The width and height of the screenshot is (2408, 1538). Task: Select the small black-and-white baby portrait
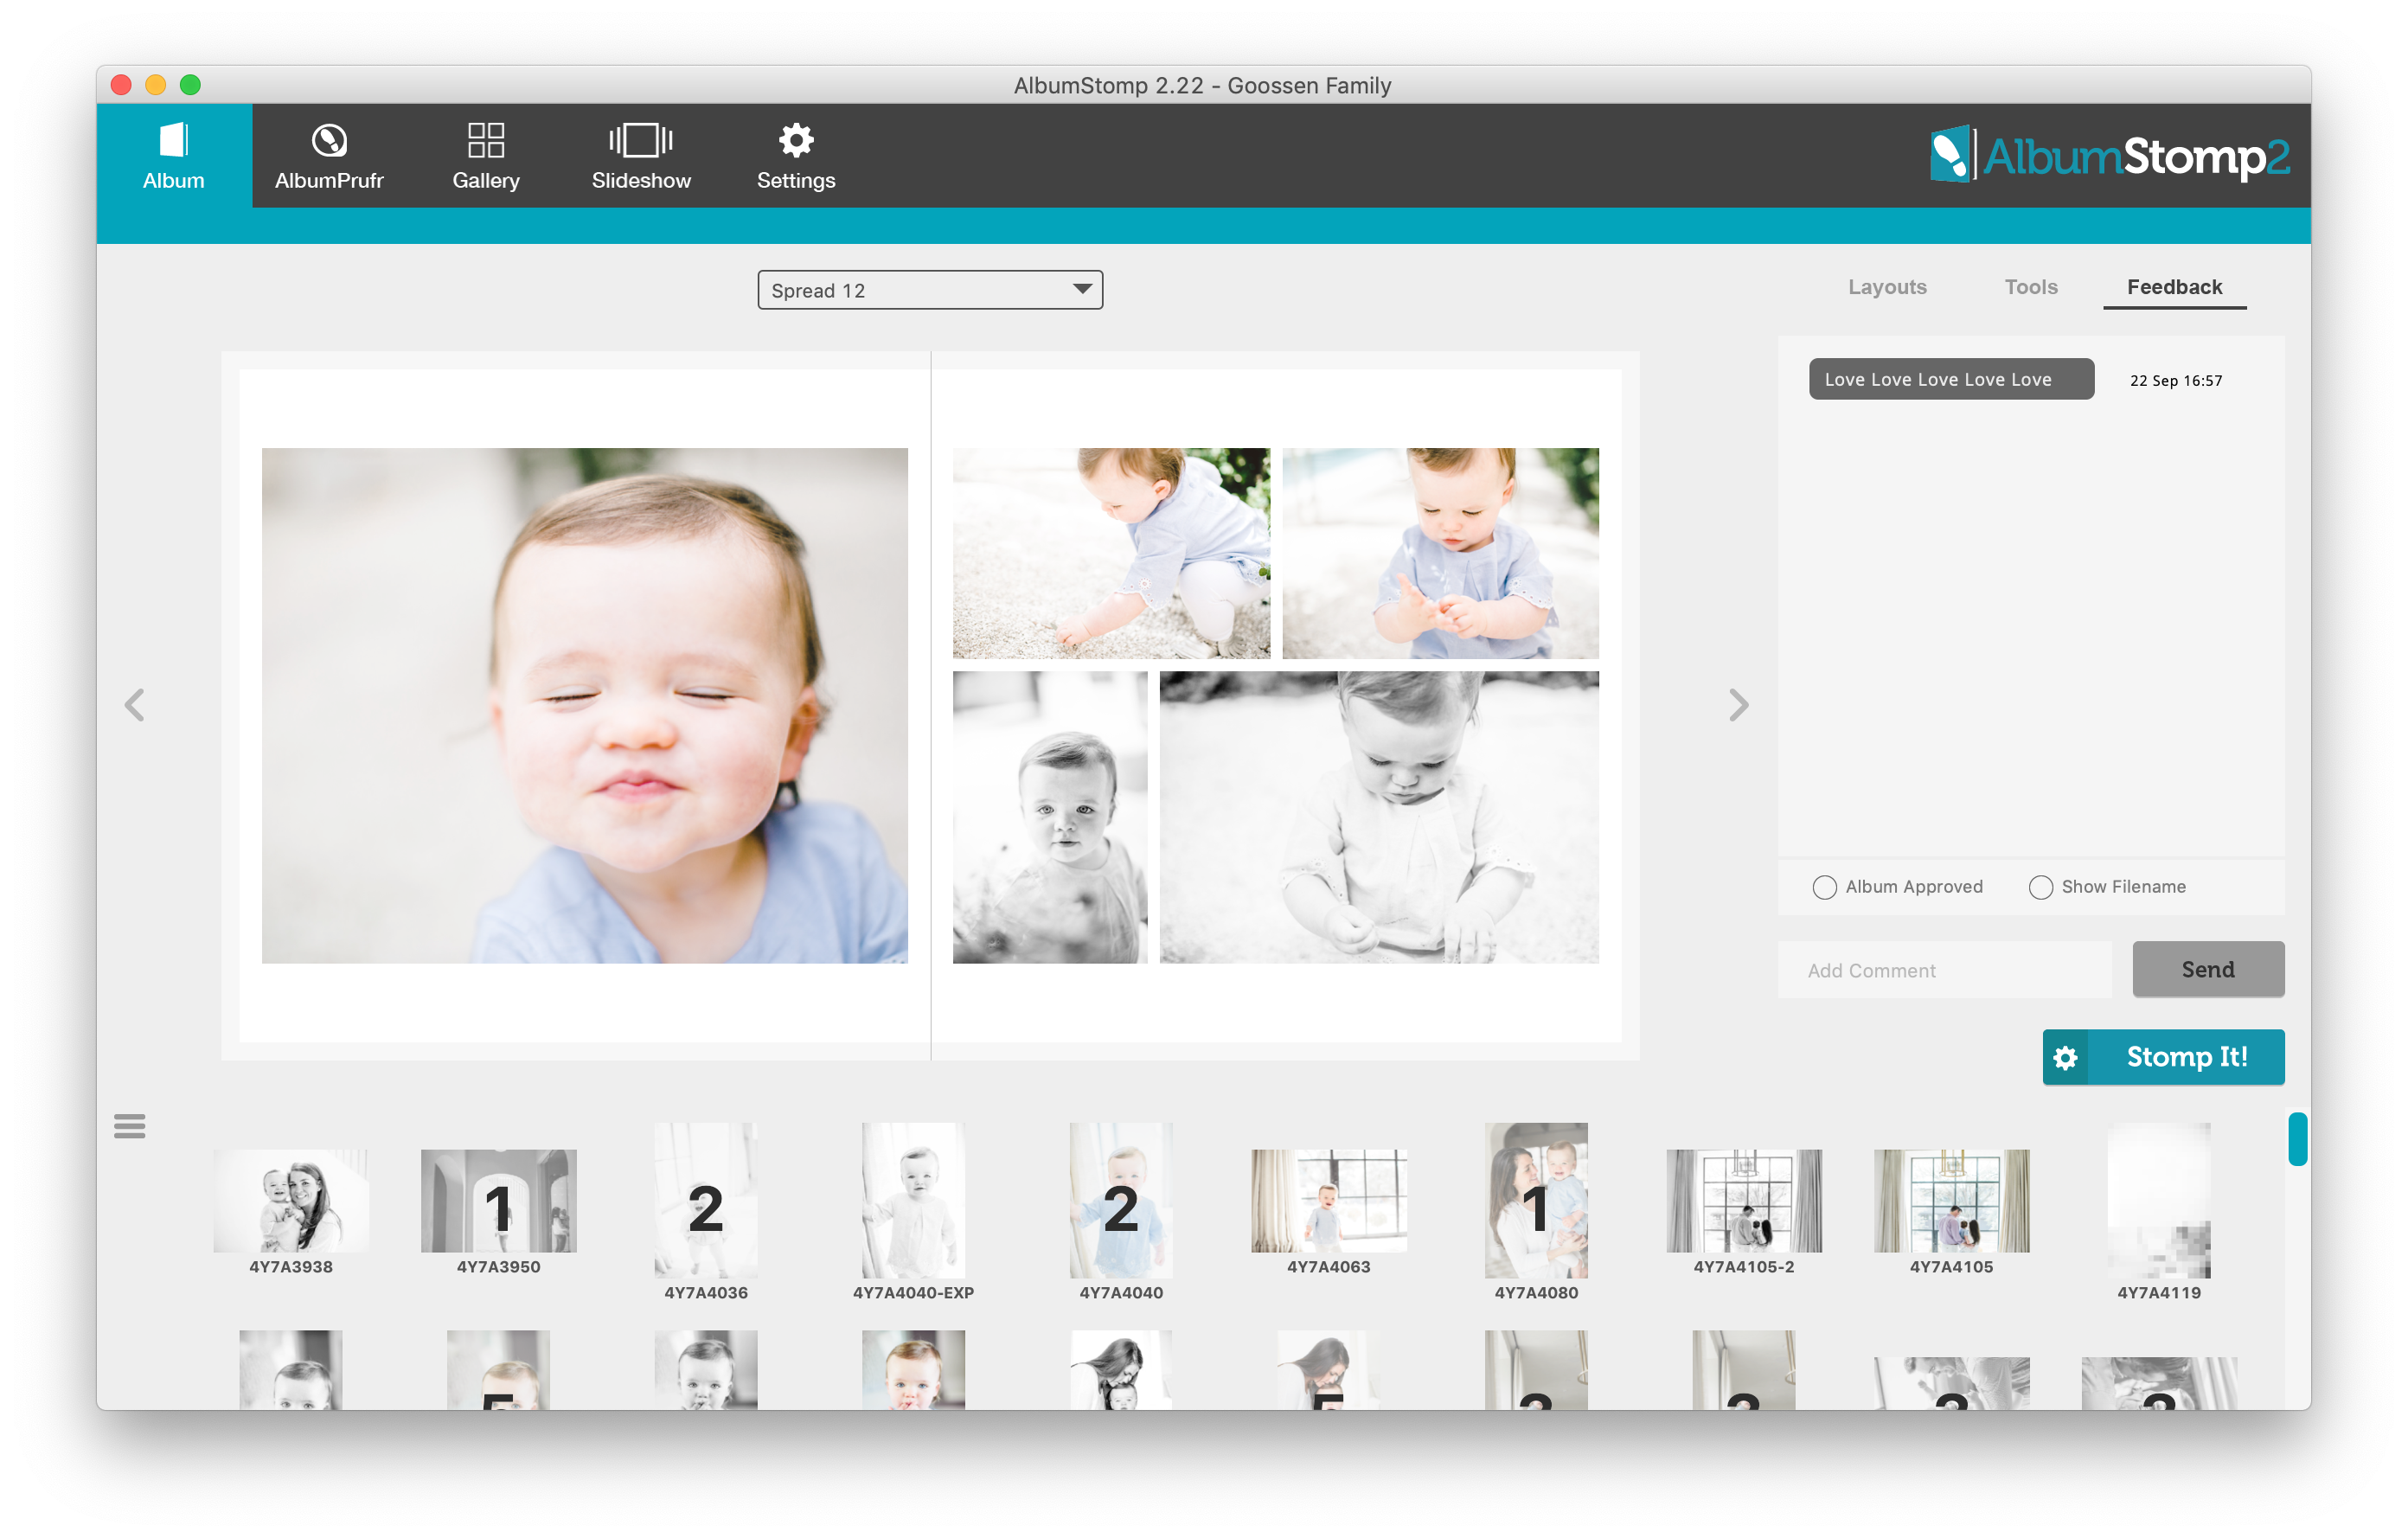coord(1050,817)
